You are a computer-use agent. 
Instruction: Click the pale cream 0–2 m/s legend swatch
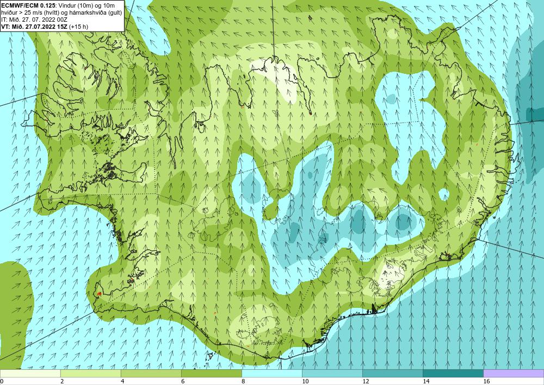[30, 373]
